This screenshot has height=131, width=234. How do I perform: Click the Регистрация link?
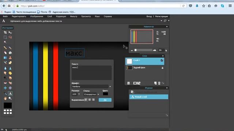pos(162,16)
